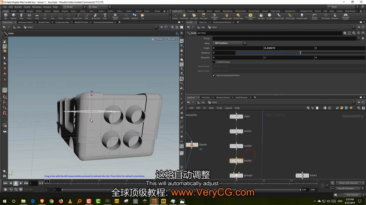
Task: Switch to the Material Palette tab
Action: click(x=223, y=98)
